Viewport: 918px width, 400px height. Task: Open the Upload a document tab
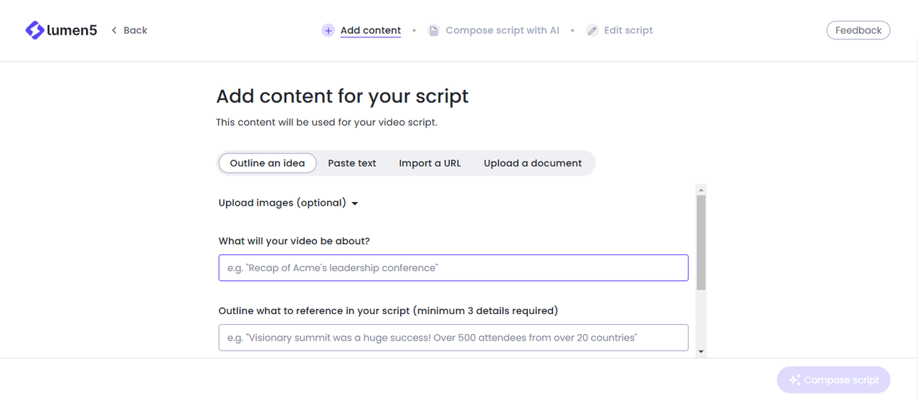coord(533,163)
